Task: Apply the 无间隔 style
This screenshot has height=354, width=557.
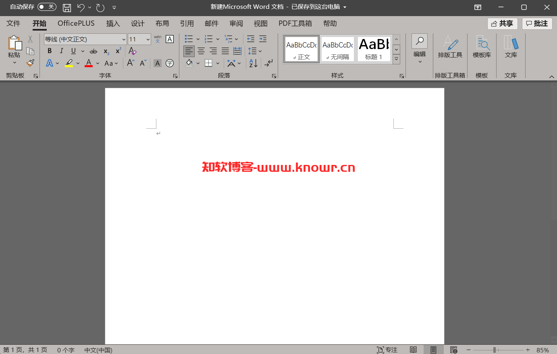Action: (338, 49)
